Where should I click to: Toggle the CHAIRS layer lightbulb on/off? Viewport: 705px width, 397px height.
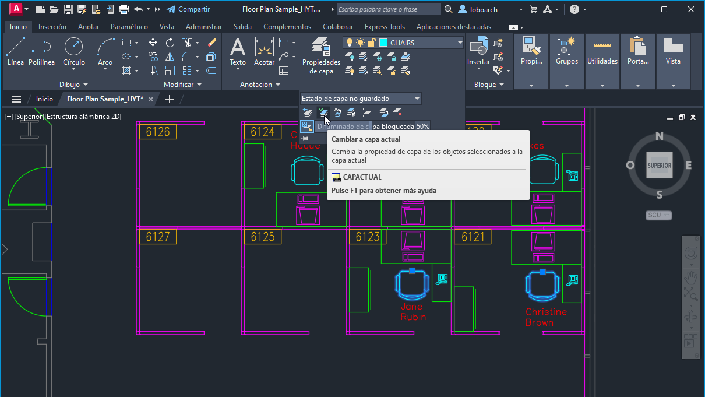coord(350,43)
